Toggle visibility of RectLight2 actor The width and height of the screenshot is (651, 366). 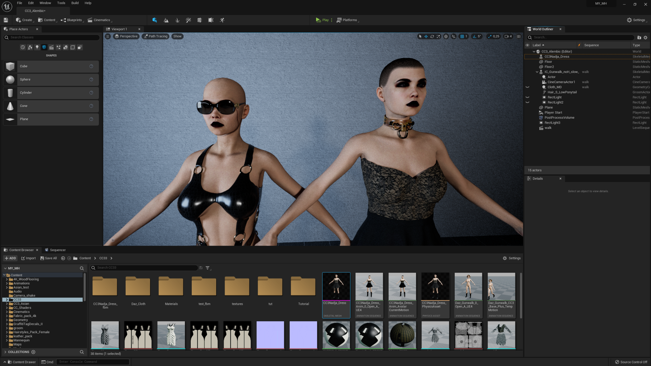coord(528,102)
